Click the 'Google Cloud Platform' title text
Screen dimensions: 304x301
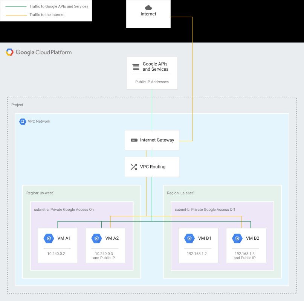click(x=44, y=52)
